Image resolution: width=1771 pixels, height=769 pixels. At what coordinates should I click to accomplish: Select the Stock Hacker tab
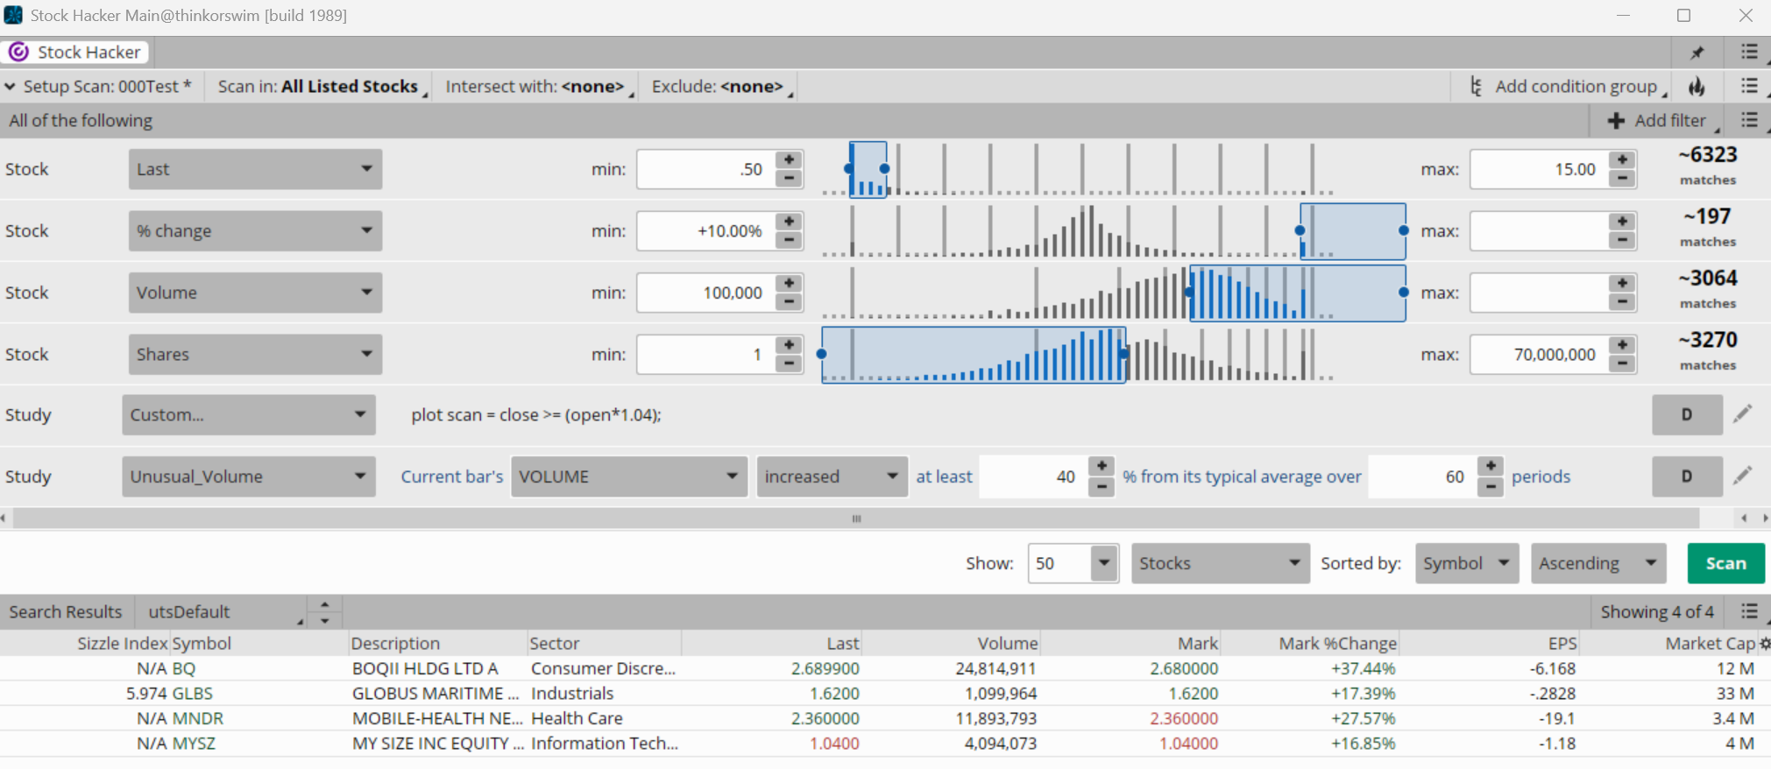75,53
